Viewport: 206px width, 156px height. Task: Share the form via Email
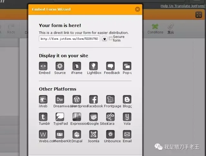tap(127, 134)
